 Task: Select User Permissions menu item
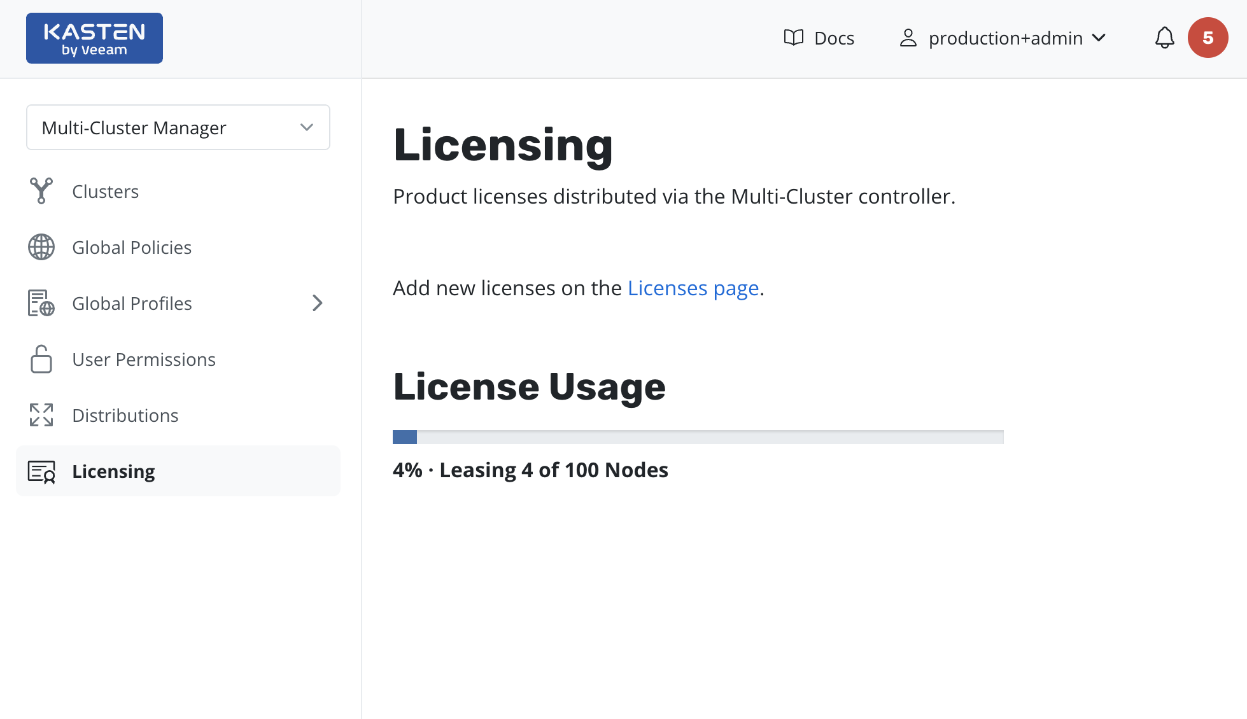[x=144, y=359]
